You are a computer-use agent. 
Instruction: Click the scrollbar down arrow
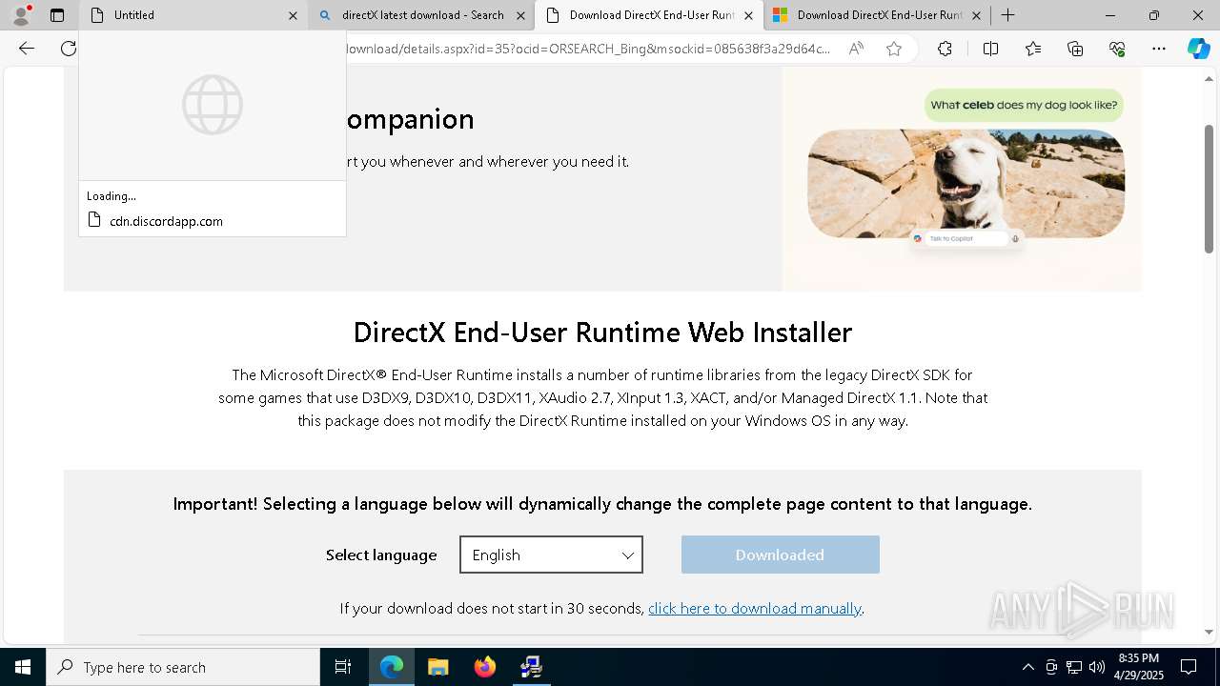coord(1210,632)
